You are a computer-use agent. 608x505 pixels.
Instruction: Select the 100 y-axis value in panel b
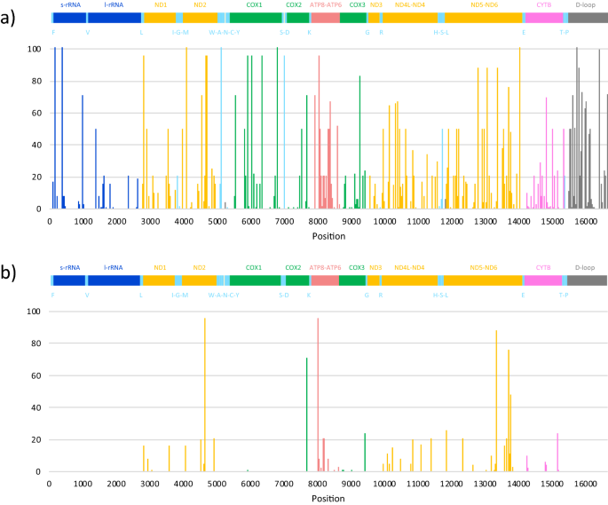(34, 312)
